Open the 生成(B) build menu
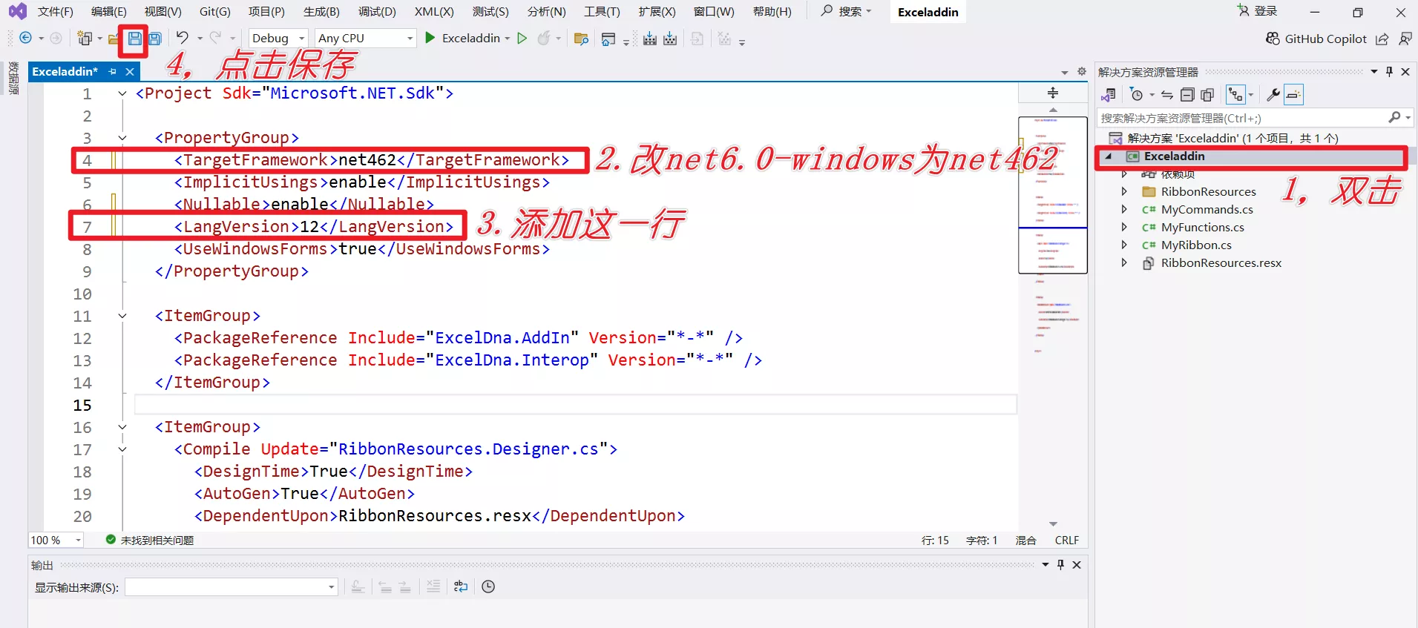The height and width of the screenshot is (628, 1418). tap(321, 12)
